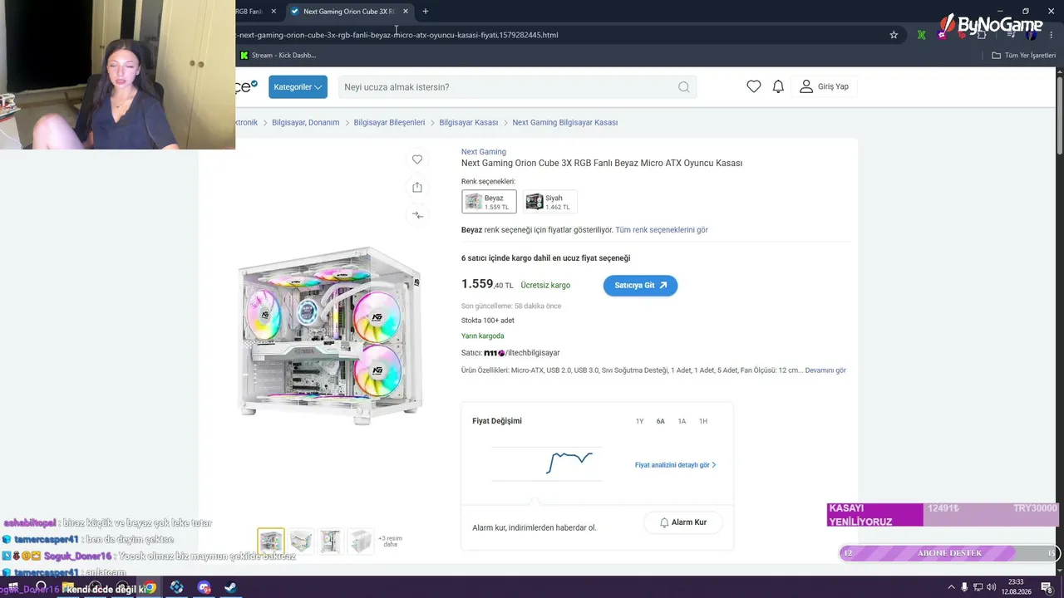Expand the Kategoriler dropdown
The height and width of the screenshot is (598, 1064).
click(x=298, y=87)
